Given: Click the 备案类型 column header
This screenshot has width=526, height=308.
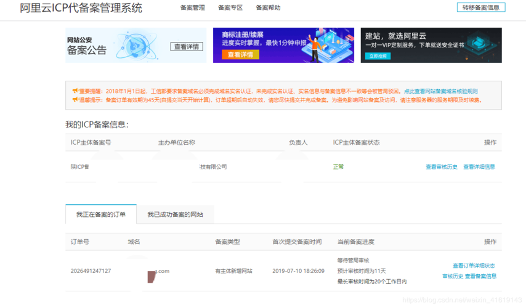Looking at the screenshot, I should (227, 242).
